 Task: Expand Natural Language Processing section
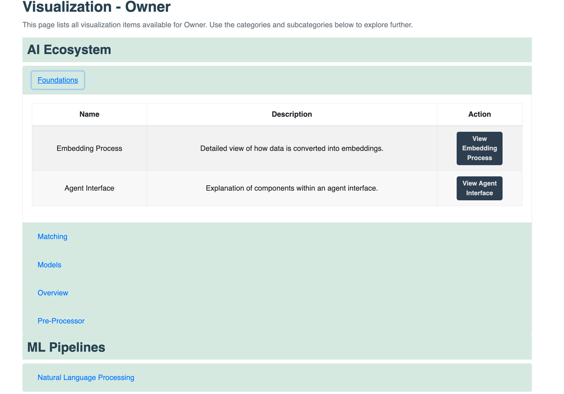point(86,377)
